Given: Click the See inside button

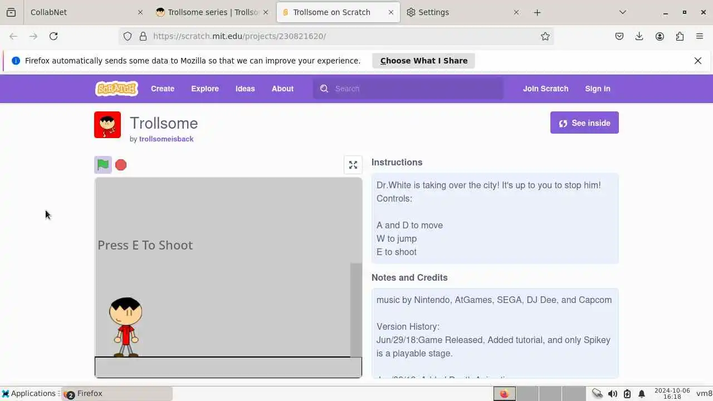Looking at the screenshot, I should point(584,123).
